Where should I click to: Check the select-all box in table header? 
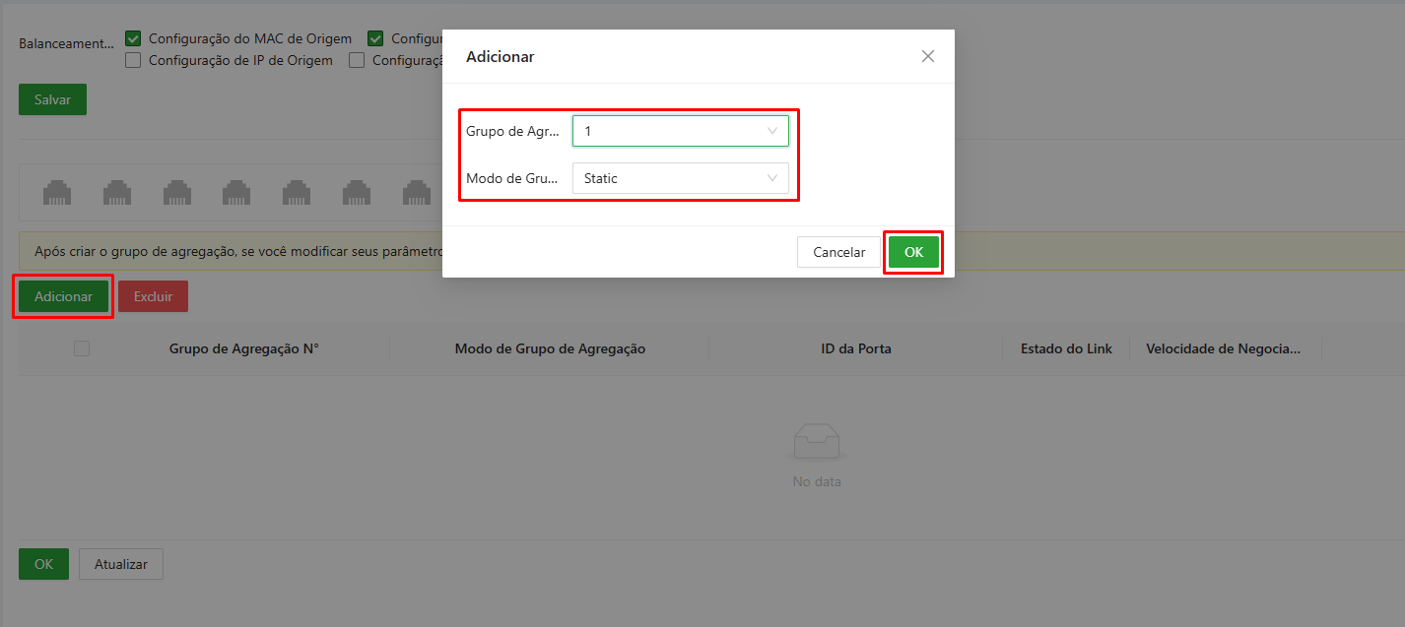click(82, 348)
